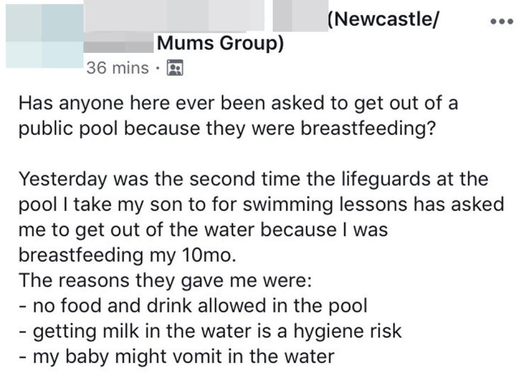Open the poster's blurred profile picture
This screenshot has height=376, width=529.
pos(45,36)
